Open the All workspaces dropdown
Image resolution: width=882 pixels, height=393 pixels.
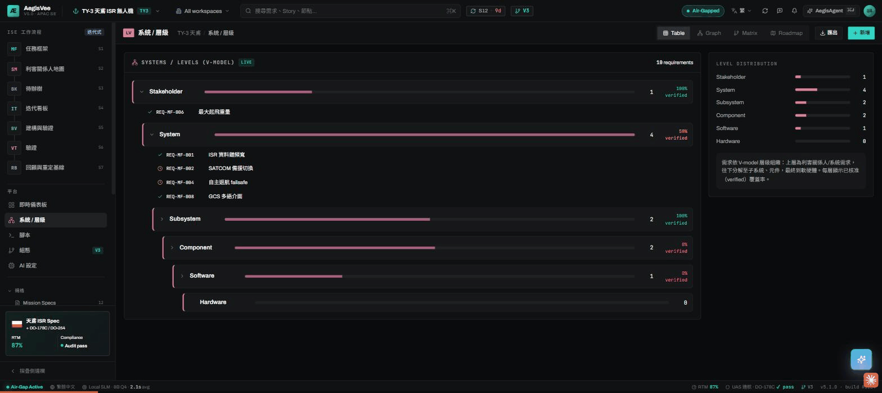point(202,11)
